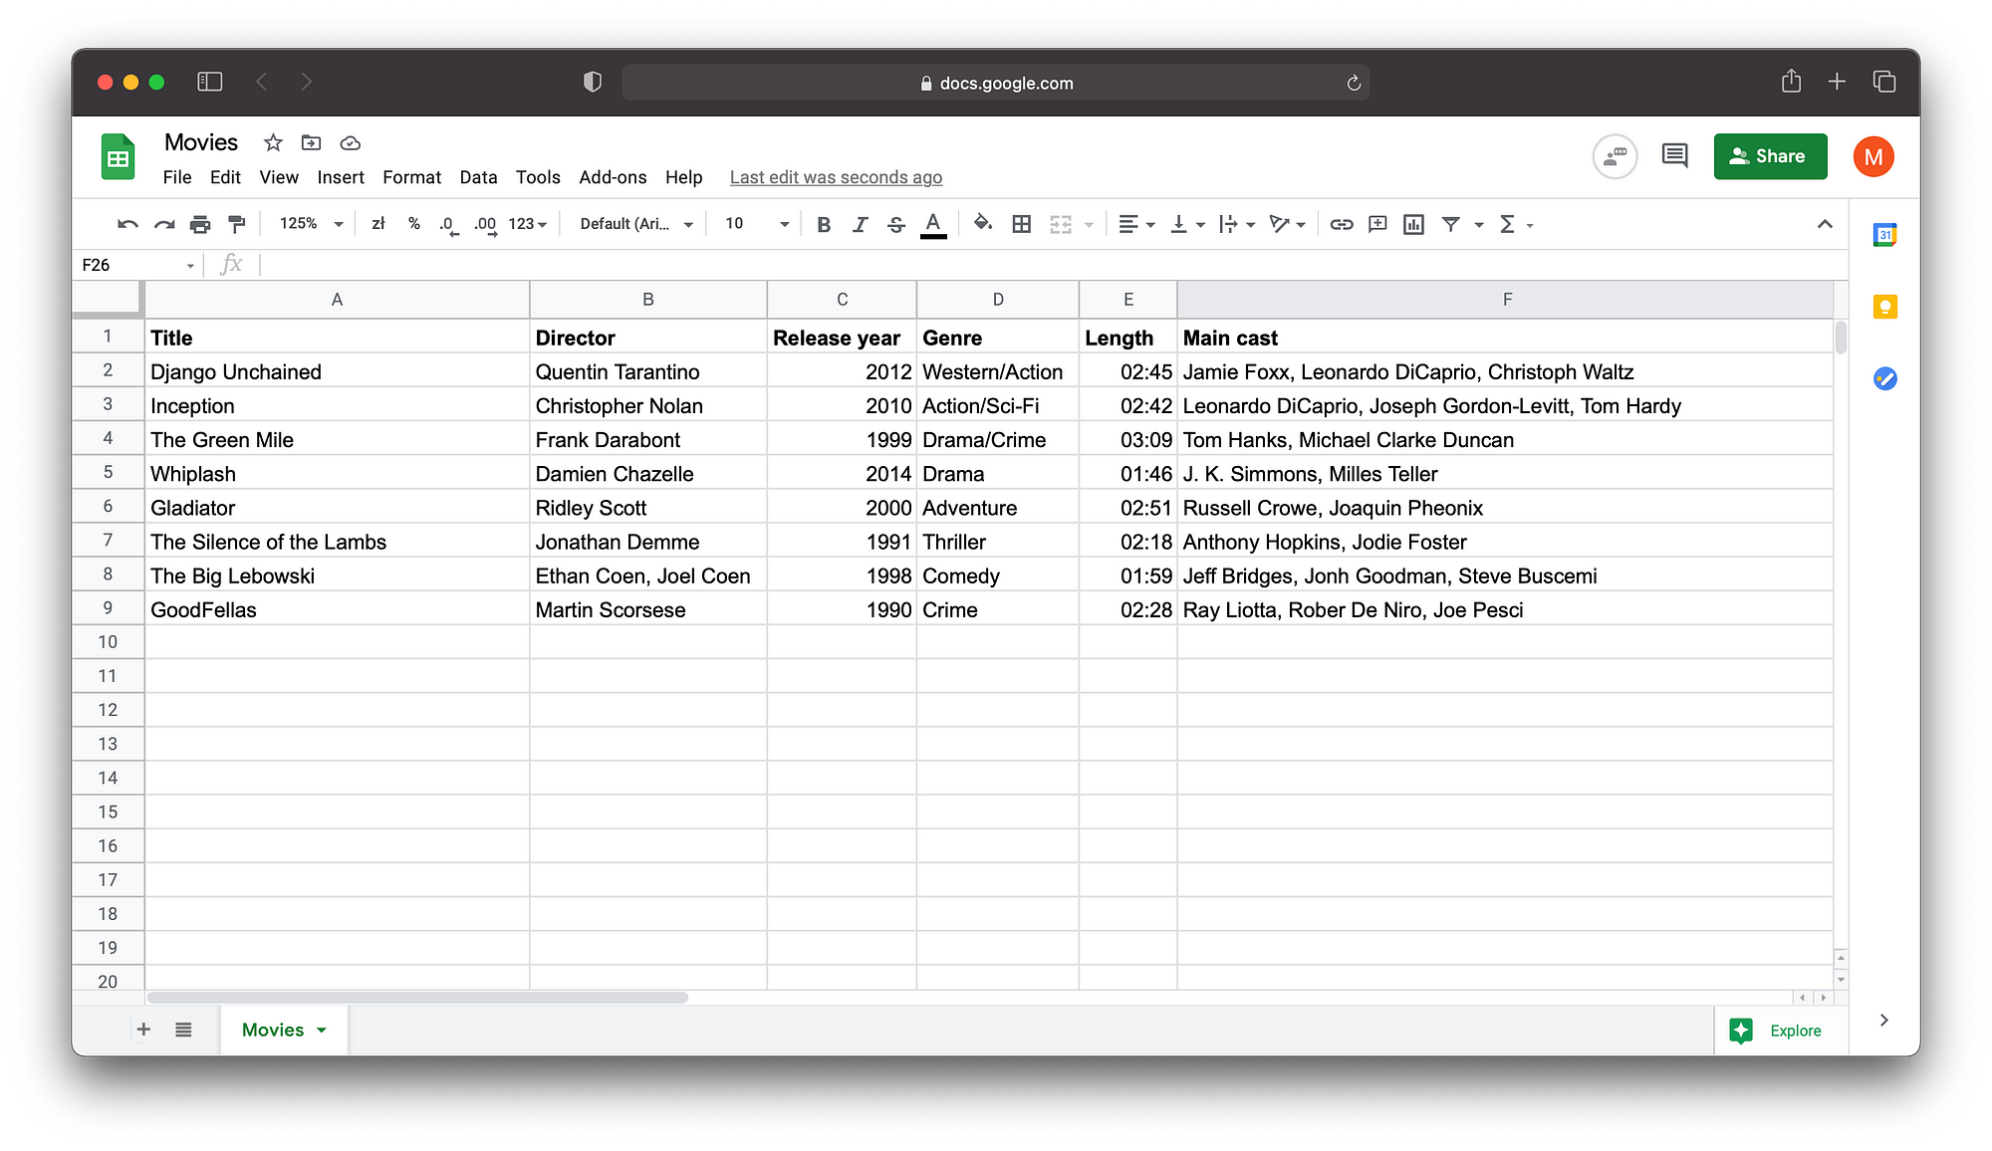The image size is (1992, 1151).
Task: Open text rotation dropdown
Action: (x=1288, y=225)
